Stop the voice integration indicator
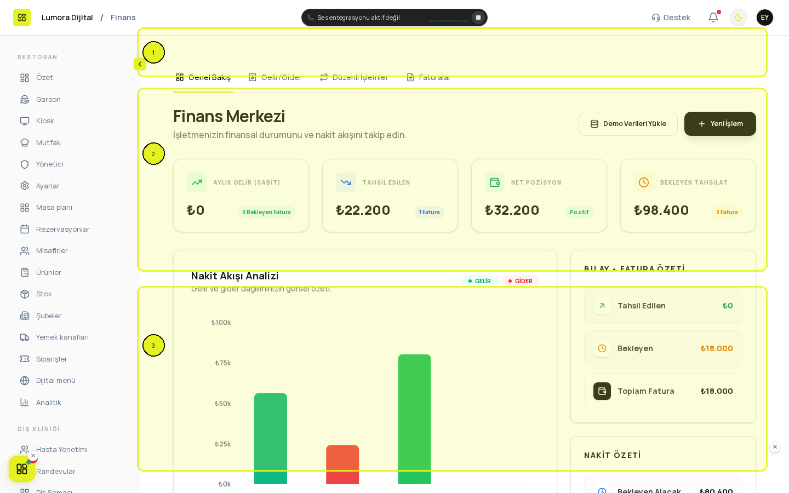 [478, 18]
